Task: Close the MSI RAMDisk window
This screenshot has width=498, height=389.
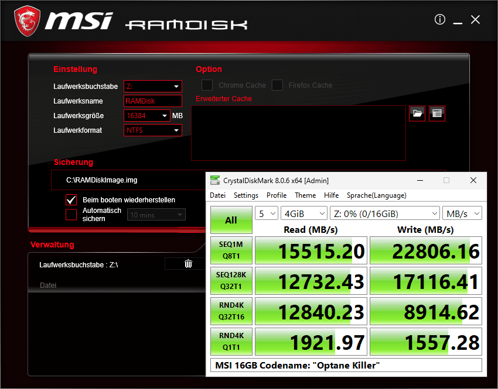Action: pyautogui.click(x=476, y=20)
